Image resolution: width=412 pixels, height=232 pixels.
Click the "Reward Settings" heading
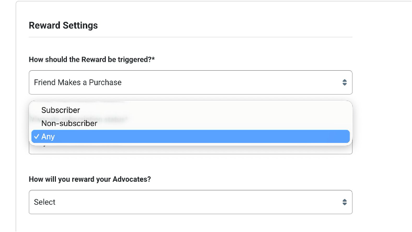tap(63, 25)
